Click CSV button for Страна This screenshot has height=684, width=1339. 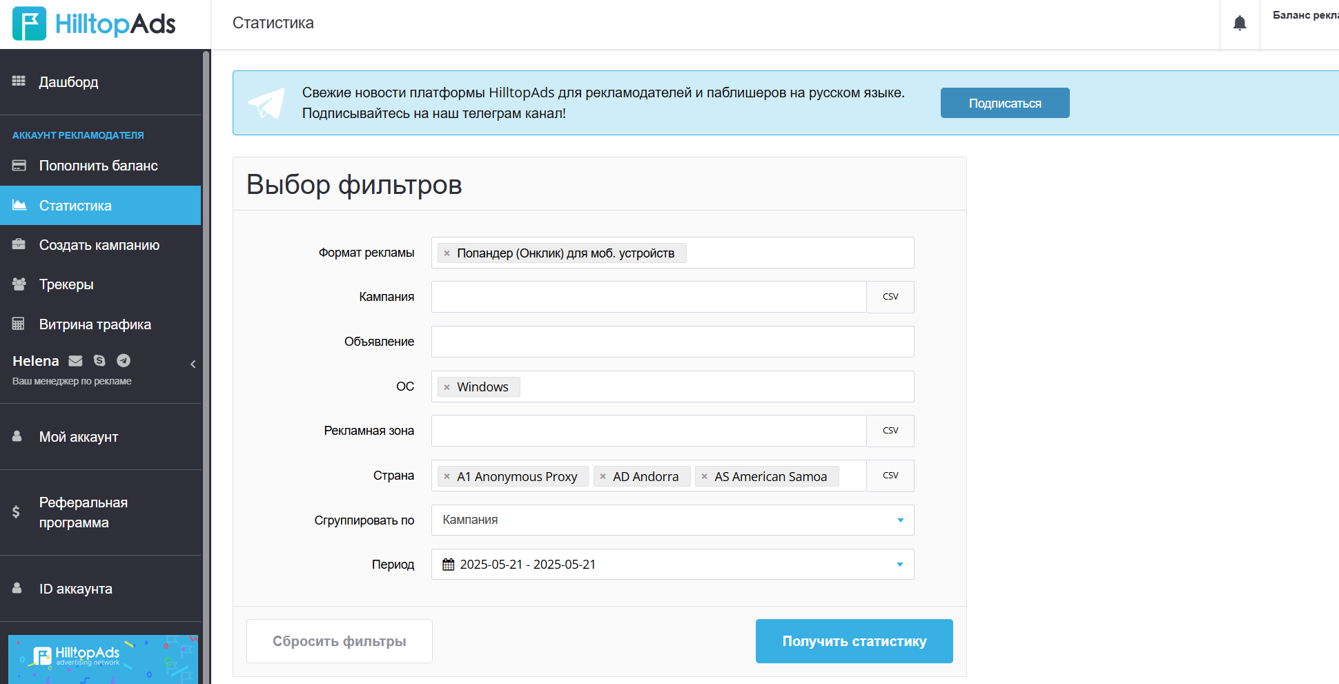890,476
